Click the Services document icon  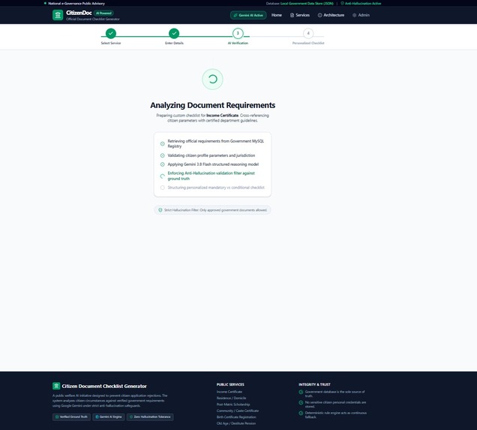[292, 15]
